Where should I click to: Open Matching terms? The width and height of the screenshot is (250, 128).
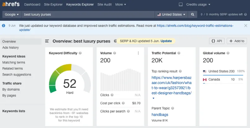pyautogui.click(x=14, y=62)
